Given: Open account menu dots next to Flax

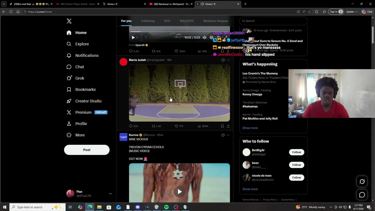Looking at the screenshot, I should pos(110,194).
